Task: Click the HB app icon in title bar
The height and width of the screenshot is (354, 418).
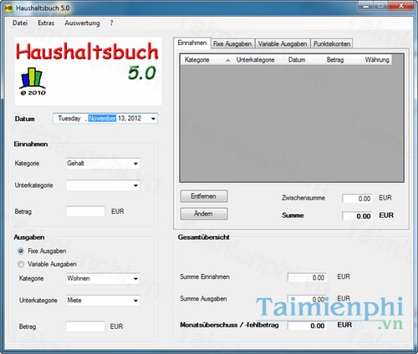Action: [x=8, y=8]
